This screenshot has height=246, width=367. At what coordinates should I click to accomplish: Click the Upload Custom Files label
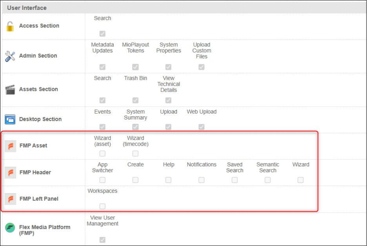pos(202,51)
